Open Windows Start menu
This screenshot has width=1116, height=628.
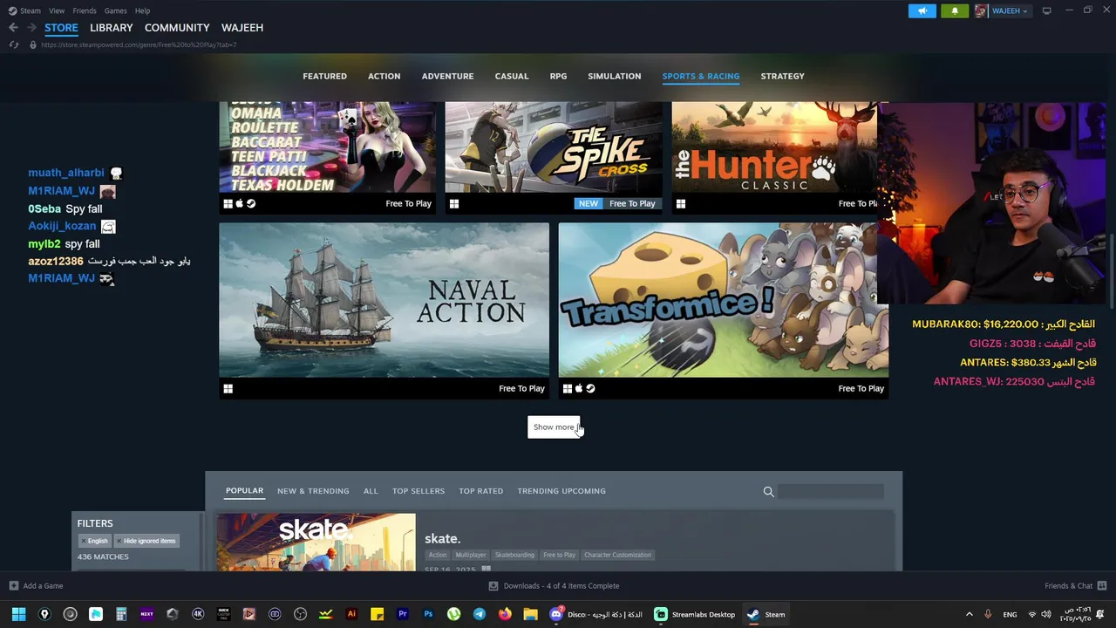point(18,614)
